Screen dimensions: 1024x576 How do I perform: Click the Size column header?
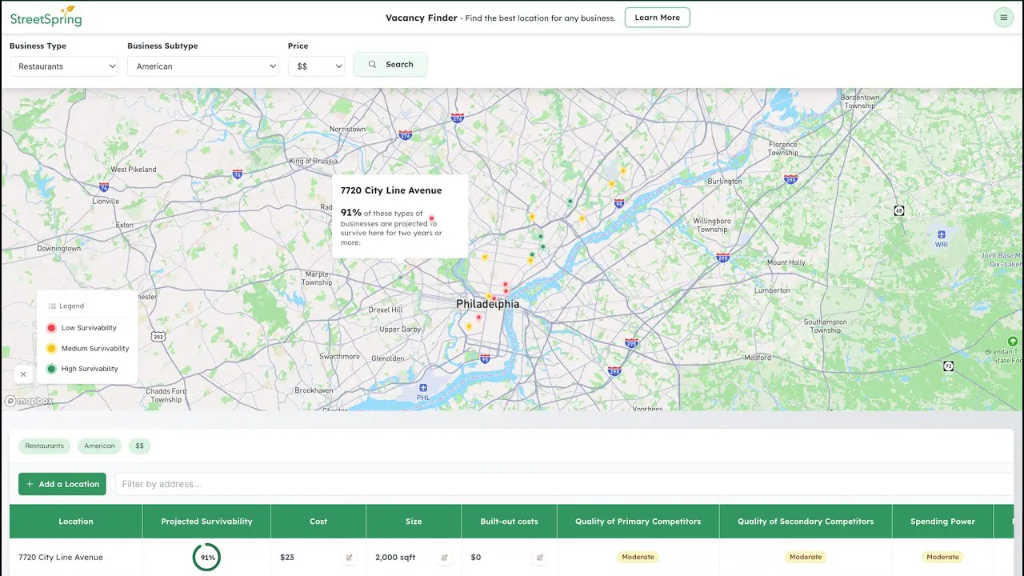click(x=414, y=522)
